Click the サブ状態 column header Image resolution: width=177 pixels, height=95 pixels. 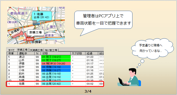78,53
